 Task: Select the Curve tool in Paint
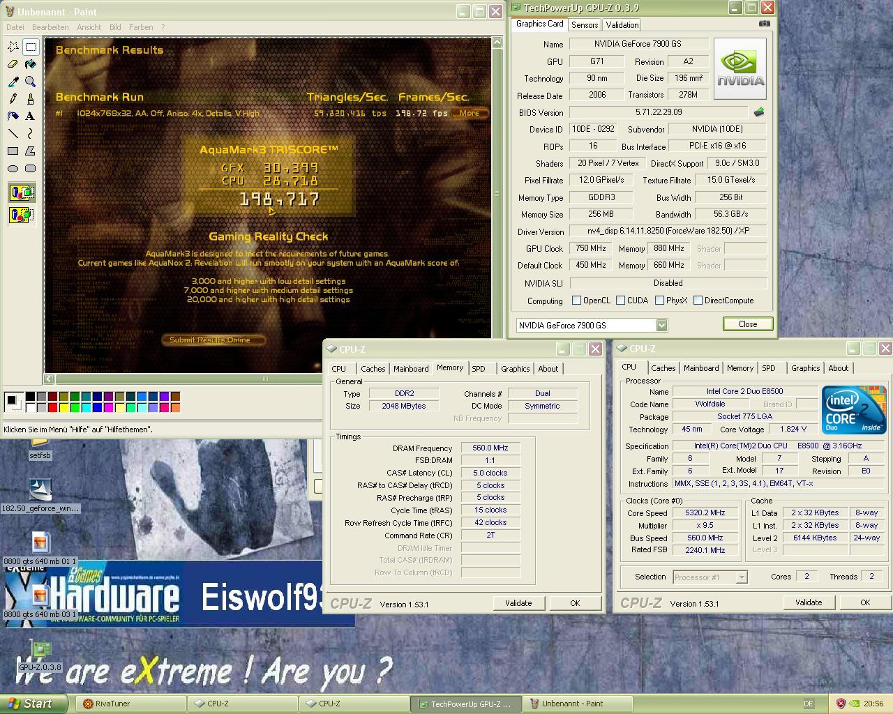(31, 133)
